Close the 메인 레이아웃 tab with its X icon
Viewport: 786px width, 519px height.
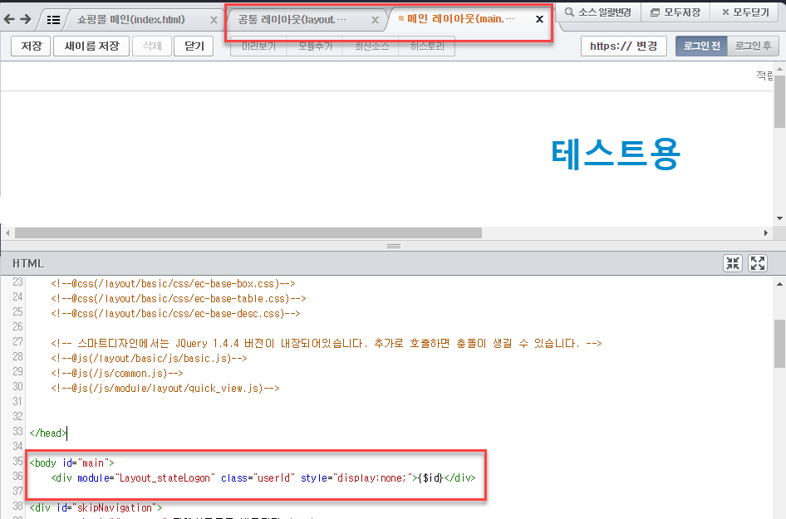point(539,18)
